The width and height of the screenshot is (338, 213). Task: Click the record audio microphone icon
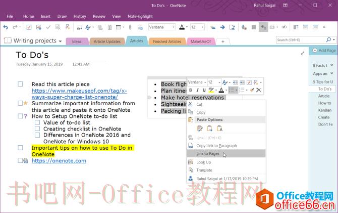244,27
